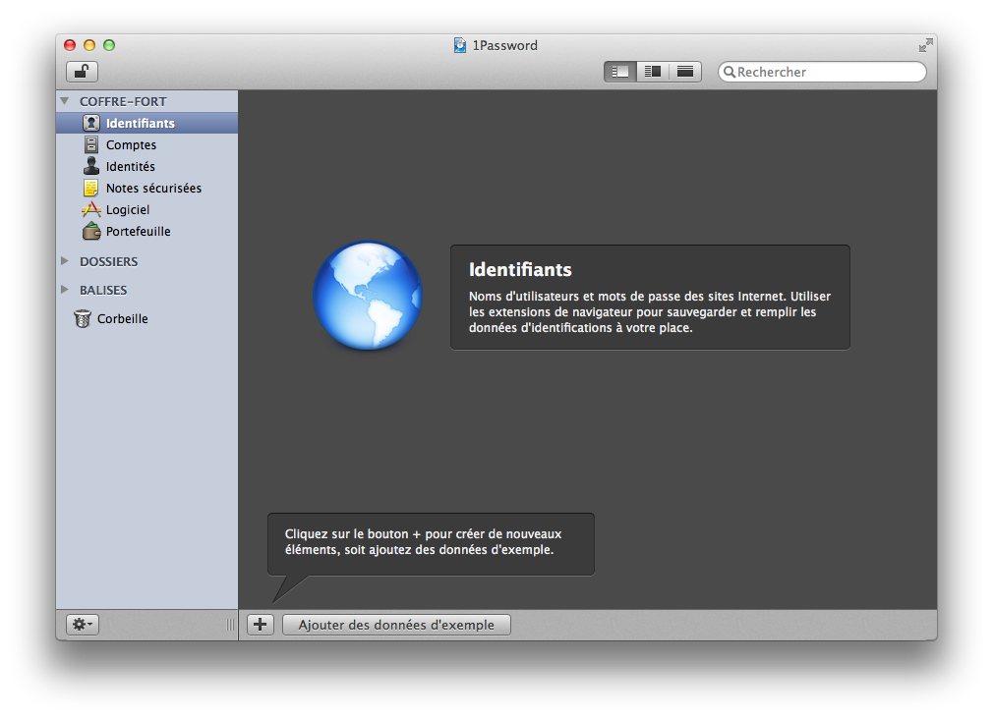Click the Logiciel application icon

pyautogui.click(x=91, y=209)
